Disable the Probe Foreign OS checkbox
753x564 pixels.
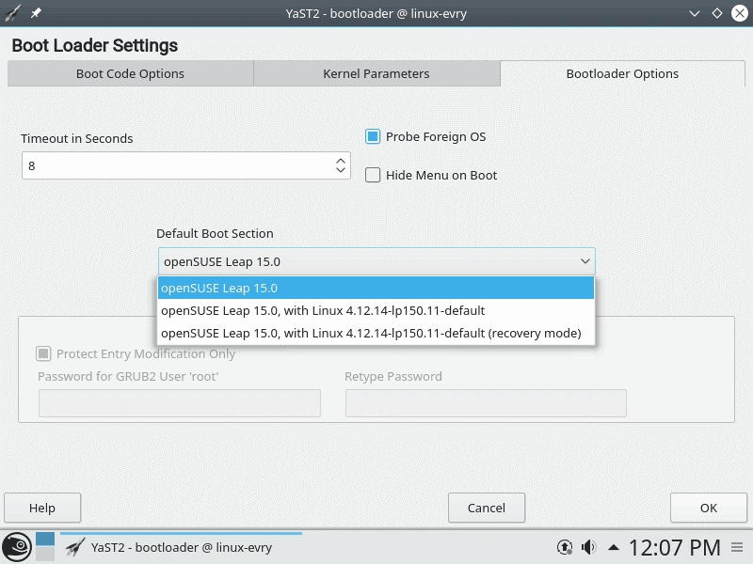coord(373,137)
